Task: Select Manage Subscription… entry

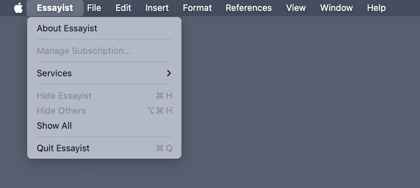Action: click(84, 51)
